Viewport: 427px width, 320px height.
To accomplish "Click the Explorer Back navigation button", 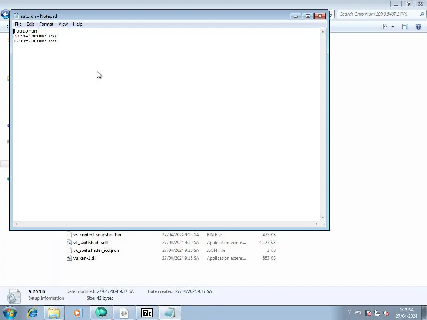I will click(5, 14).
